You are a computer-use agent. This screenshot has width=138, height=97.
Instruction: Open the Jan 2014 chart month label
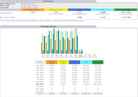point(43,56)
